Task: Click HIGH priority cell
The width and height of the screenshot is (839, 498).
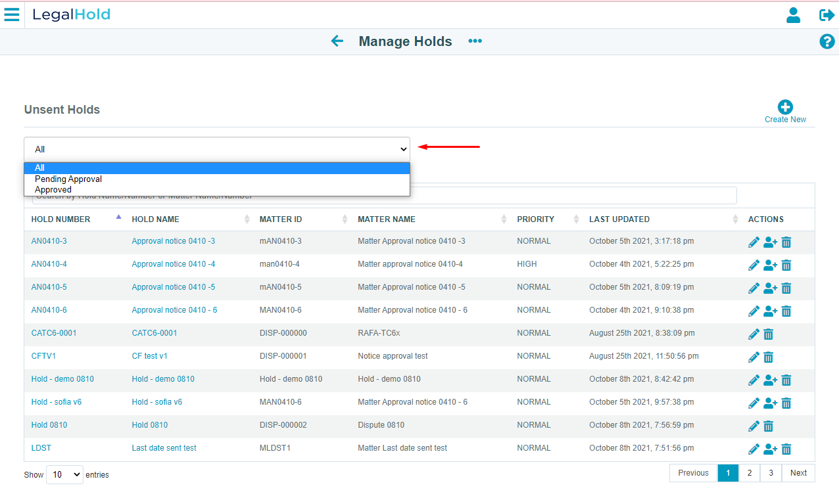Action: coord(527,264)
